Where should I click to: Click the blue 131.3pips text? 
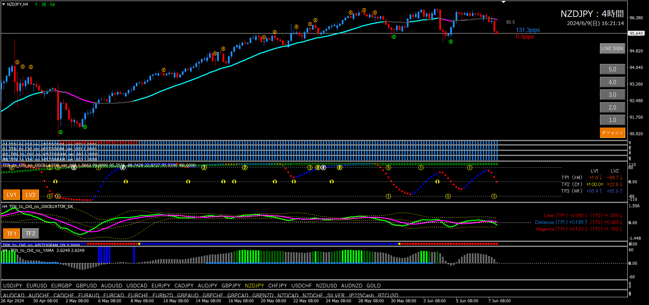pyautogui.click(x=528, y=30)
